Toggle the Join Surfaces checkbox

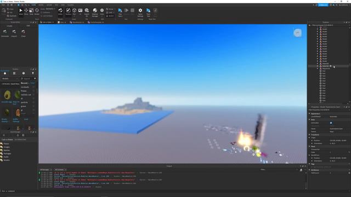(42, 16)
